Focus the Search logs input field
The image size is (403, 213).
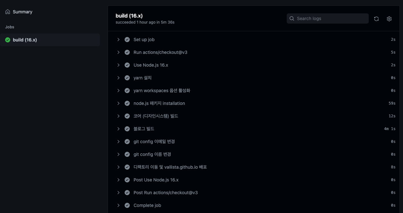point(330,18)
